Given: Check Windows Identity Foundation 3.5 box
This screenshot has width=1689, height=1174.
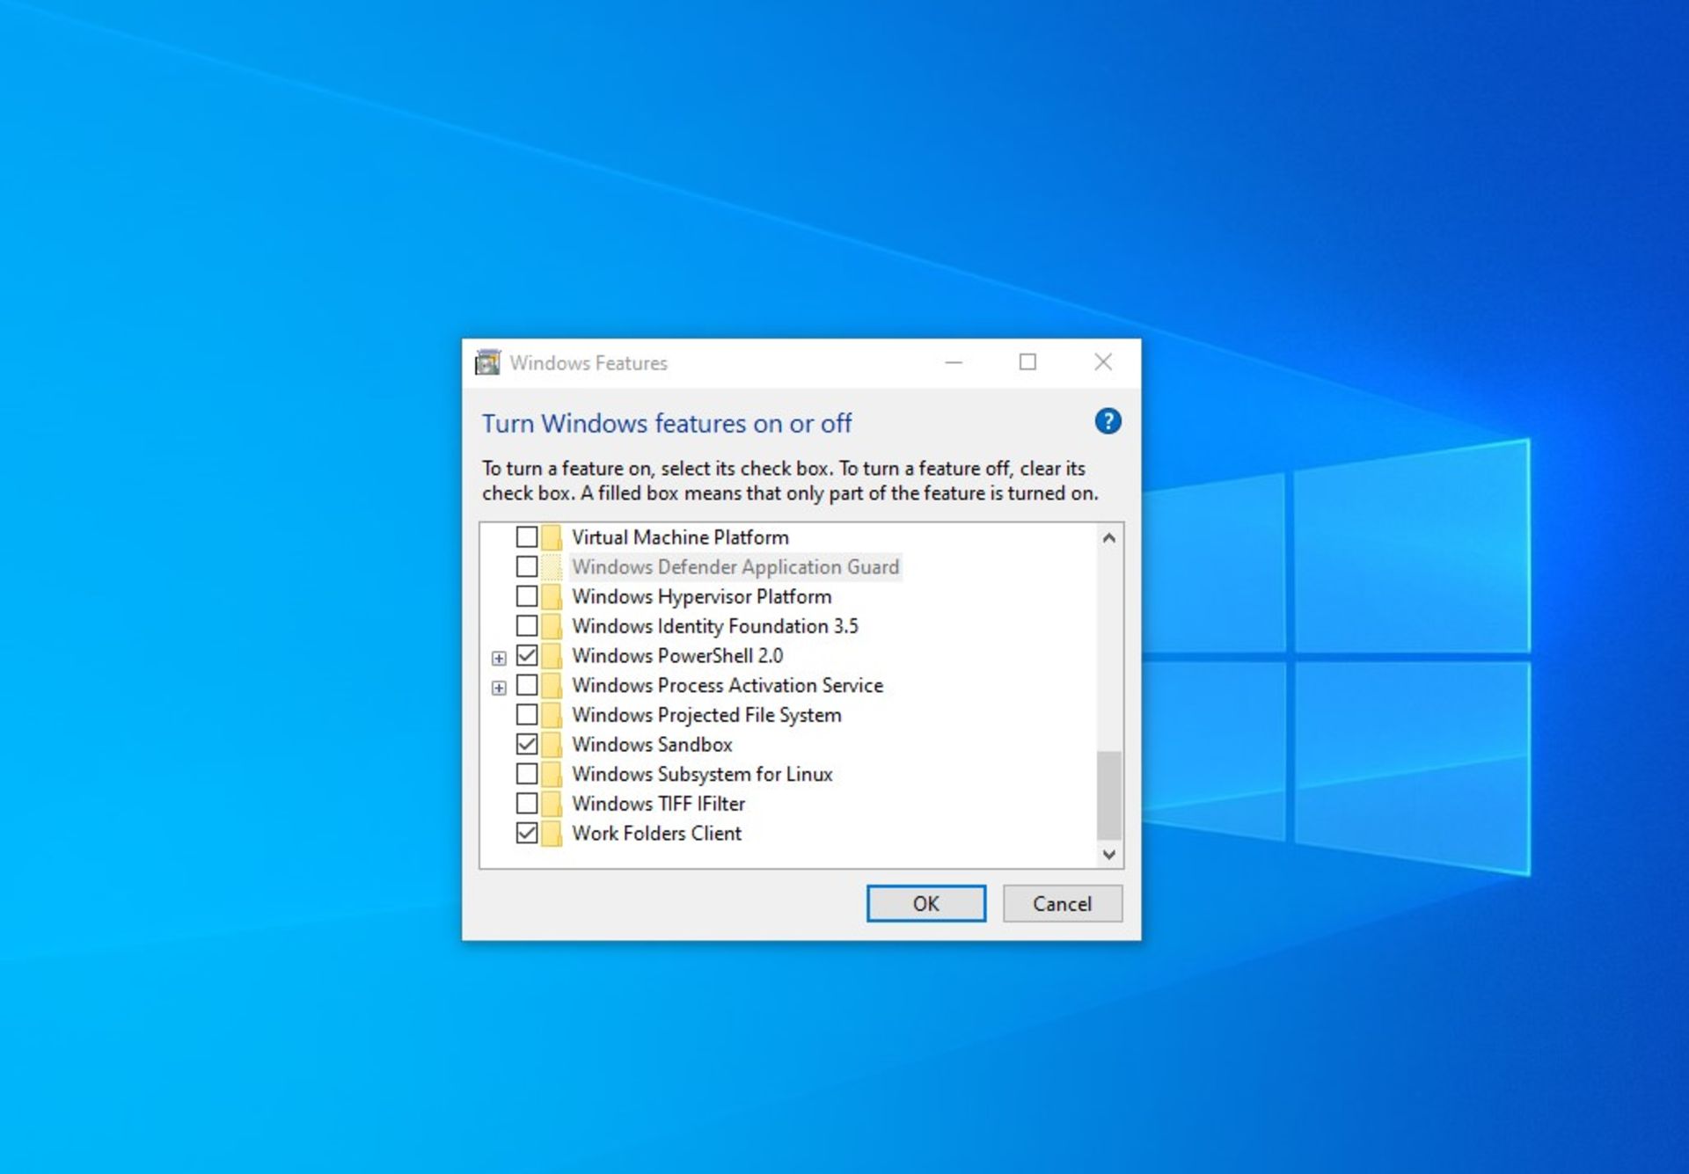Looking at the screenshot, I should click(526, 625).
